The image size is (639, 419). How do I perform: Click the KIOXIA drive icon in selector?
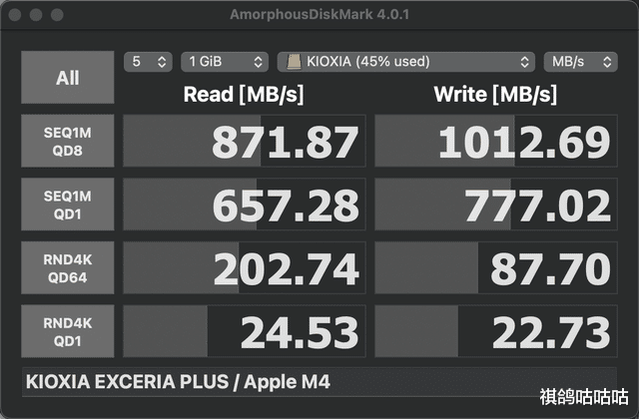[x=294, y=62]
